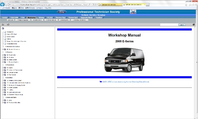Open the Service Tips tab
198x119 pixels.
point(61,18)
